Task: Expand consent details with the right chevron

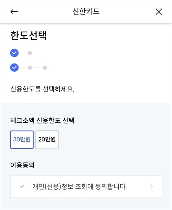Action: 151,186
